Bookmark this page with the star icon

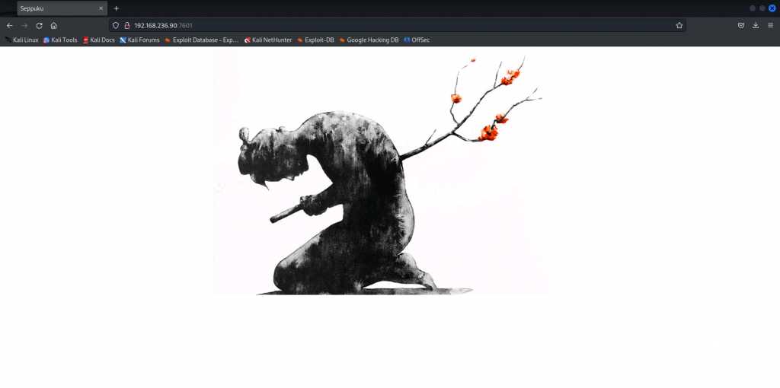click(x=679, y=25)
